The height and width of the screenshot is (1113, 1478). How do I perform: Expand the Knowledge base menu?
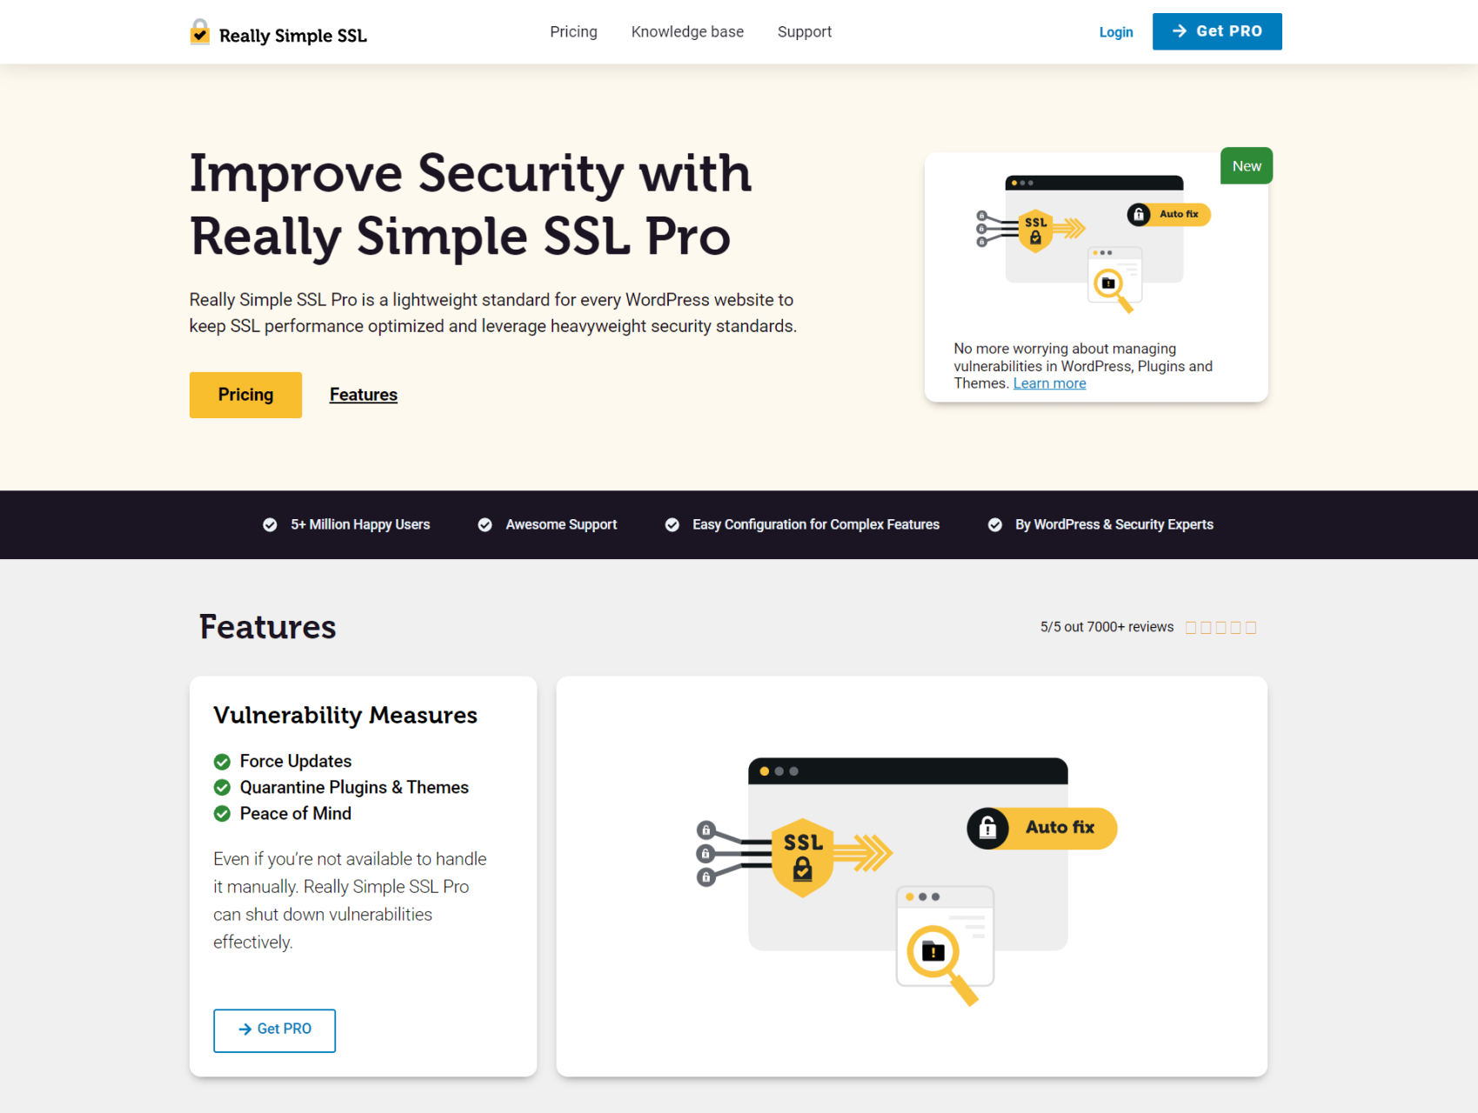click(x=686, y=31)
